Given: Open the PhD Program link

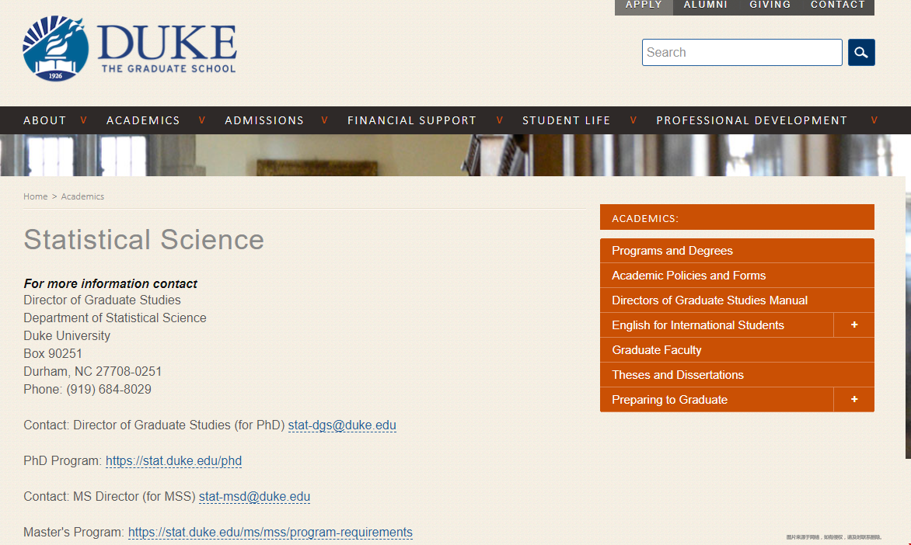Looking at the screenshot, I should coord(173,460).
